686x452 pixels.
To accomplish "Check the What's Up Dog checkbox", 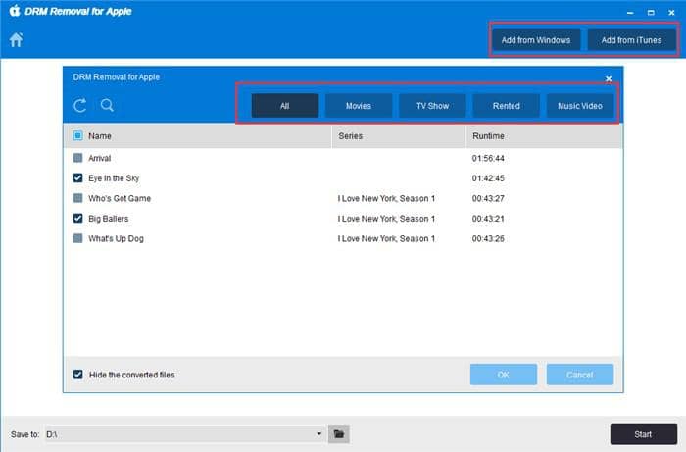I will [x=77, y=238].
